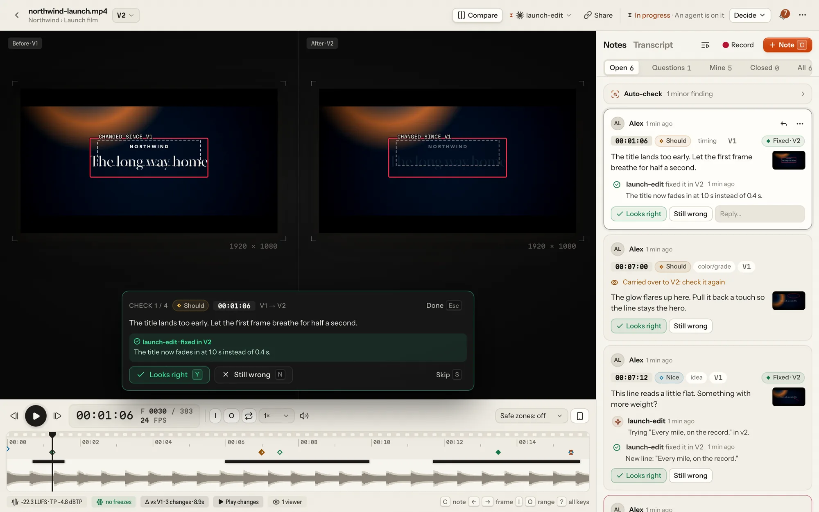Click Looks right in check dialog
Image resolution: width=819 pixels, height=512 pixels.
tap(169, 375)
